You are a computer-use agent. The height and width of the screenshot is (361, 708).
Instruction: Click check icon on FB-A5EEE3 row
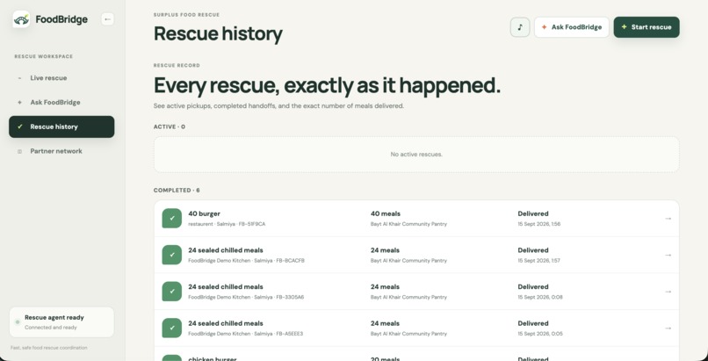tap(172, 328)
